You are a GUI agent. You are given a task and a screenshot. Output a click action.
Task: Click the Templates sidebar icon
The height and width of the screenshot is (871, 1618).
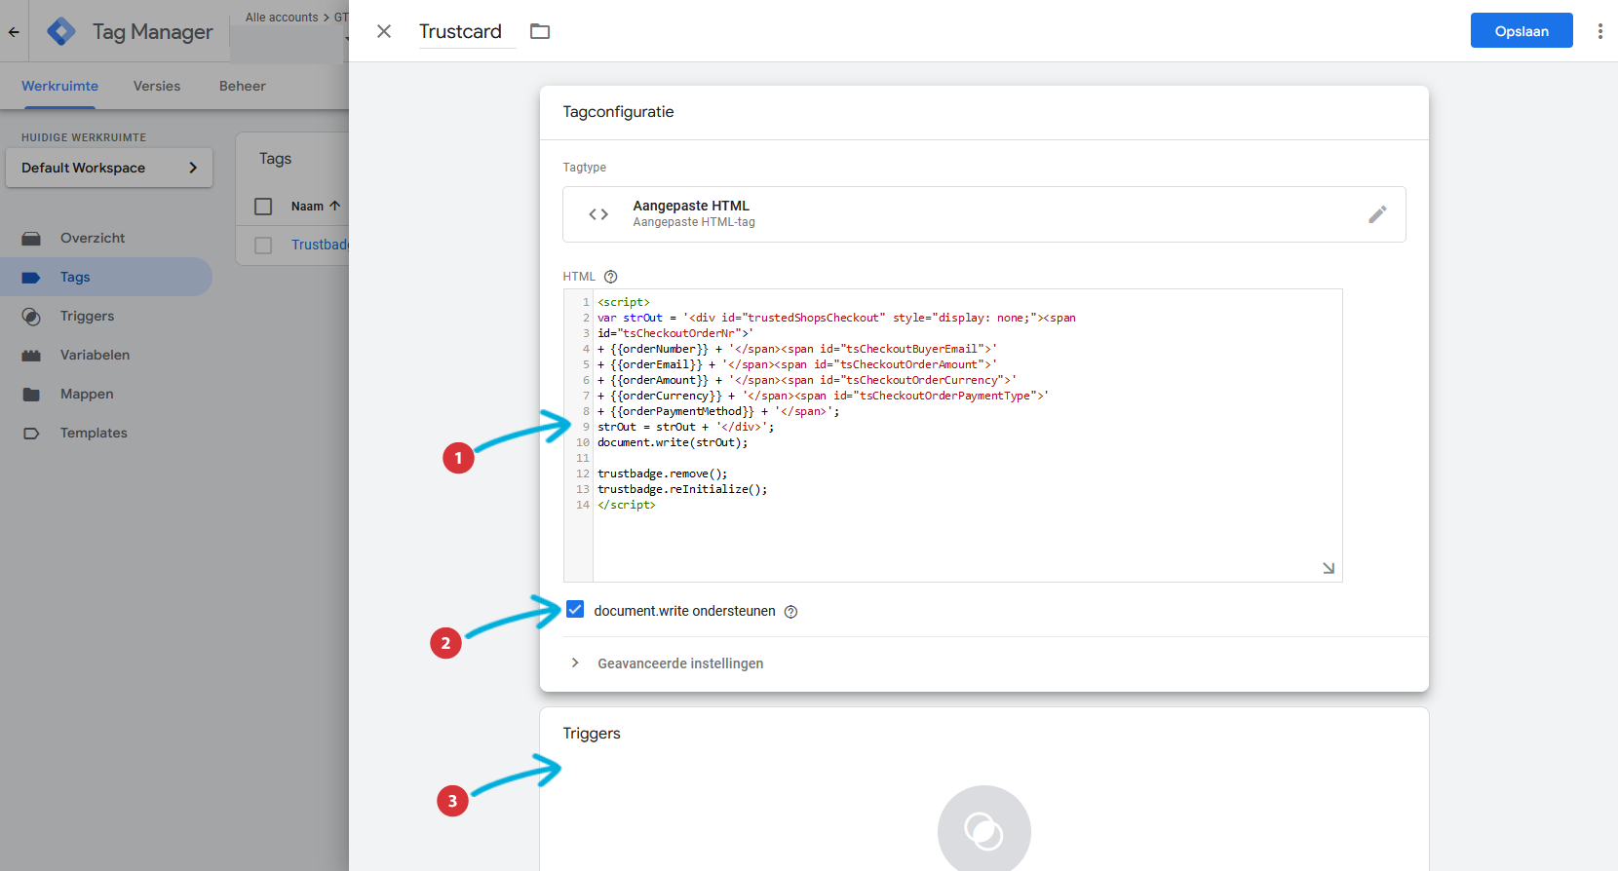(31, 434)
